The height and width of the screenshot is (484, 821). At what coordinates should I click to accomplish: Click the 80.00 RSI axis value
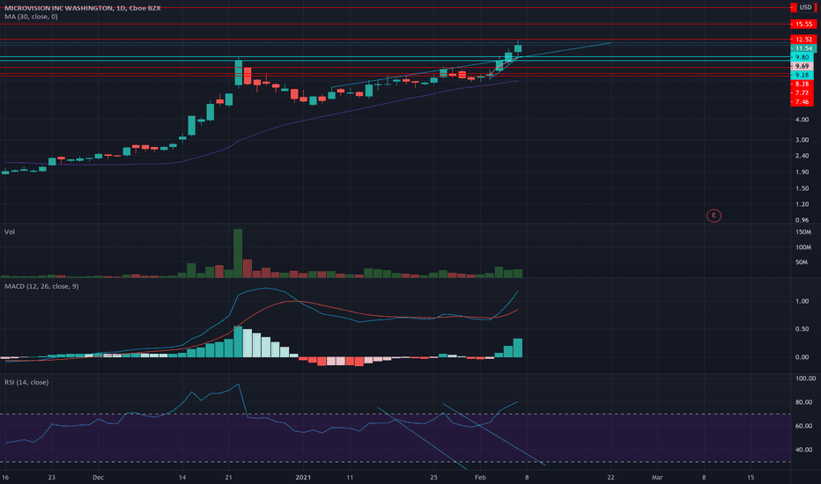tap(803, 402)
